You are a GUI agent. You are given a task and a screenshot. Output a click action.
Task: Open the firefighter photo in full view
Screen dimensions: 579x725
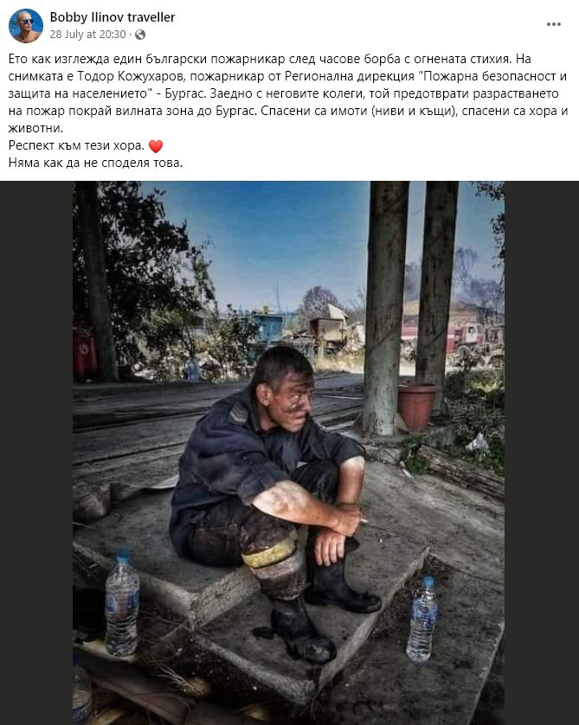click(x=288, y=453)
